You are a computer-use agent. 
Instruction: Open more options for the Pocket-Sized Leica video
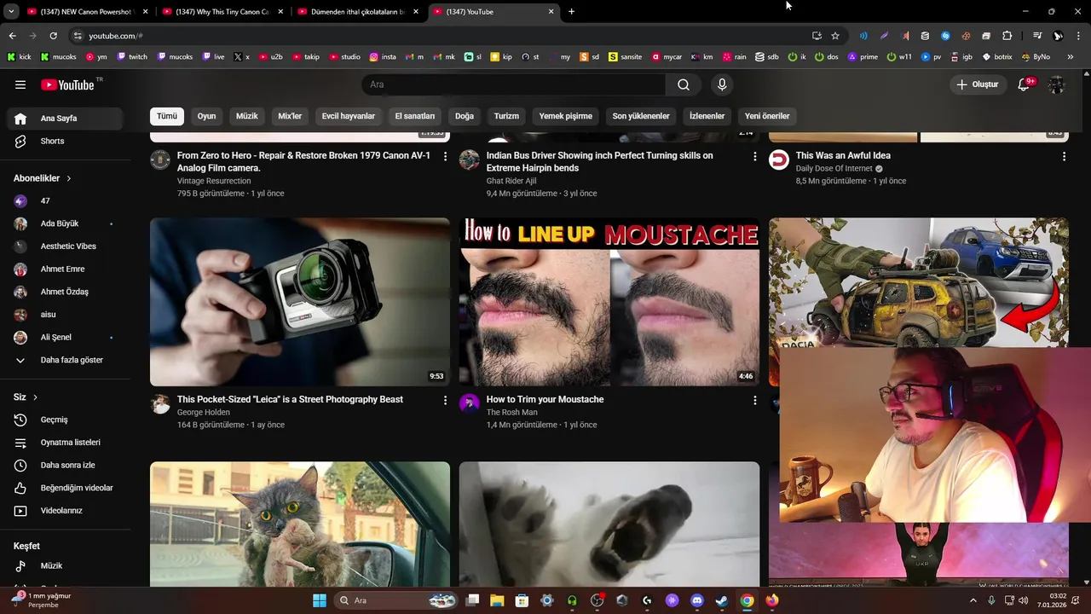click(x=445, y=400)
